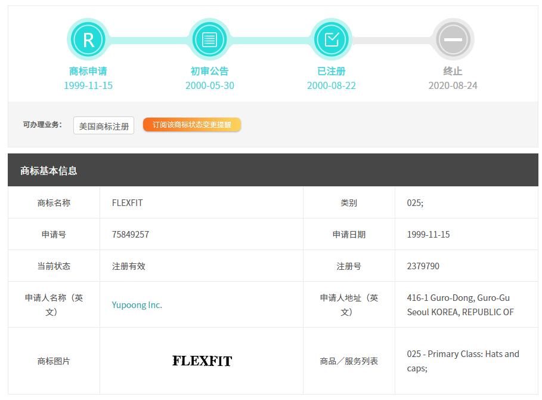The image size is (542, 400).
Task: Select the date 2000-05-30
Action: tap(210, 85)
